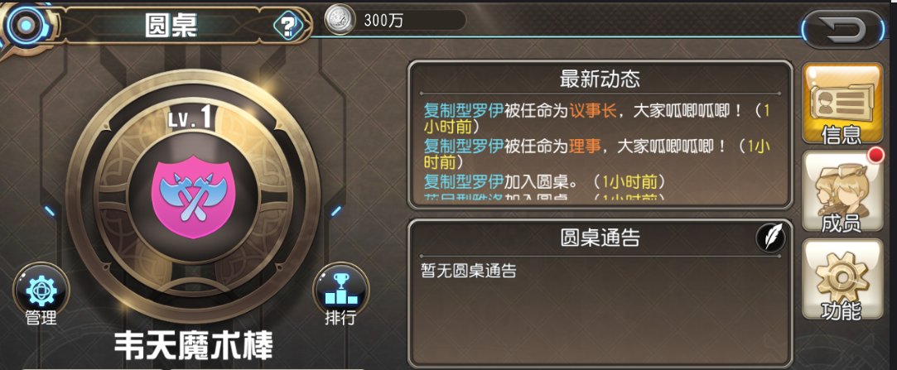Click the 最新动态 panel header

coord(600,79)
